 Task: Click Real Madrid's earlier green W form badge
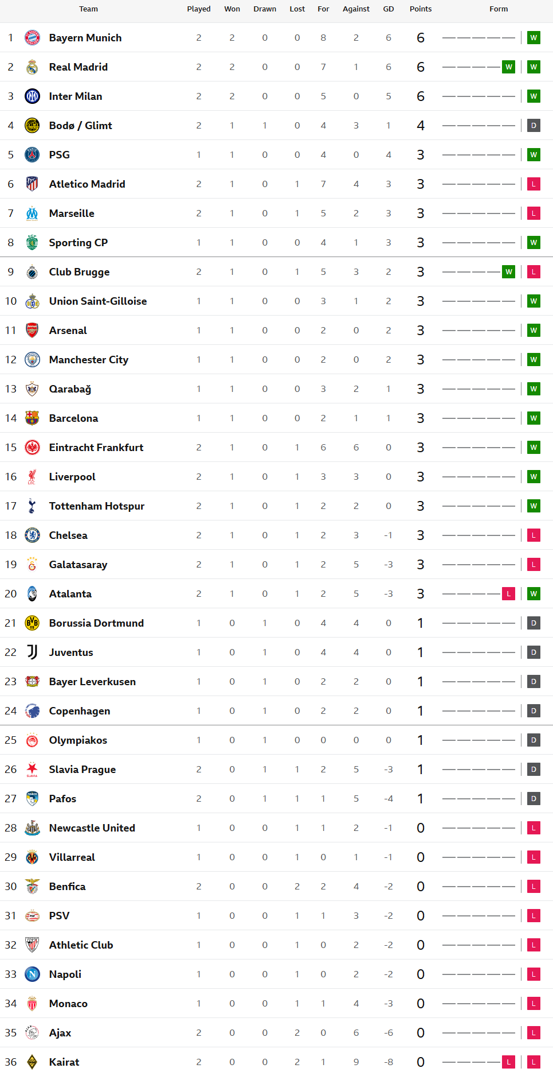coord(508,67)
